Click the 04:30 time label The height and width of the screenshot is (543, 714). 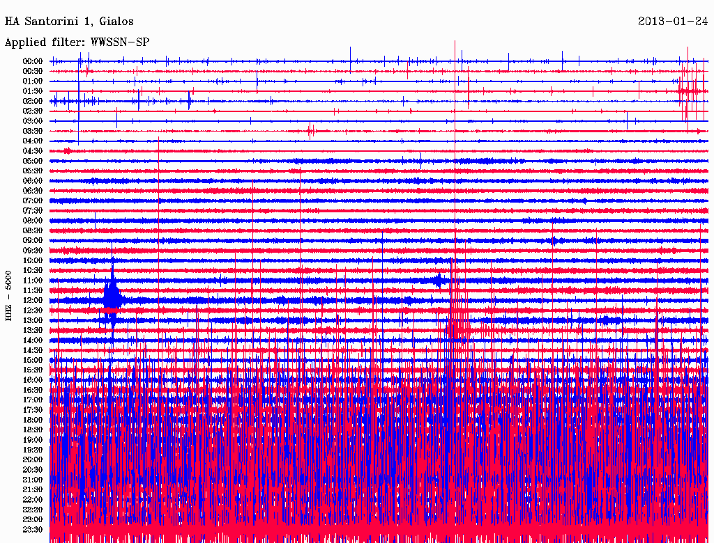pyautogui.click(x=33, y=151)
